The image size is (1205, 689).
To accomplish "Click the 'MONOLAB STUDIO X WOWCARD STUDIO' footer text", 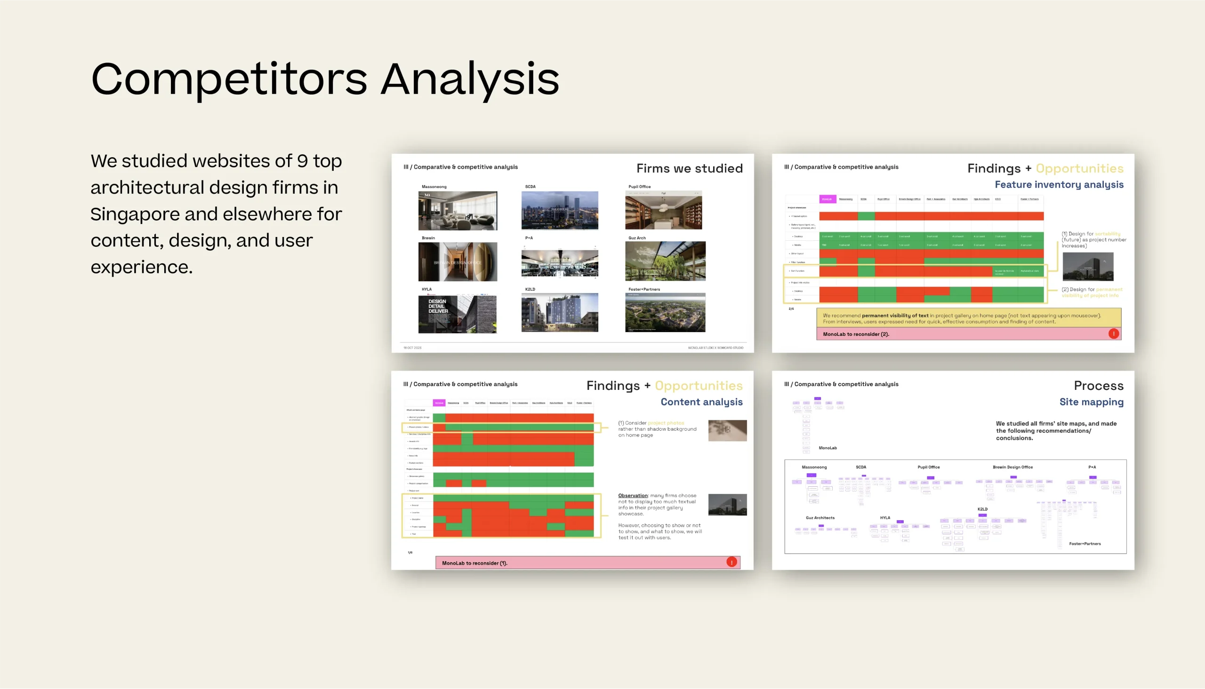I will tap(715, 348).
